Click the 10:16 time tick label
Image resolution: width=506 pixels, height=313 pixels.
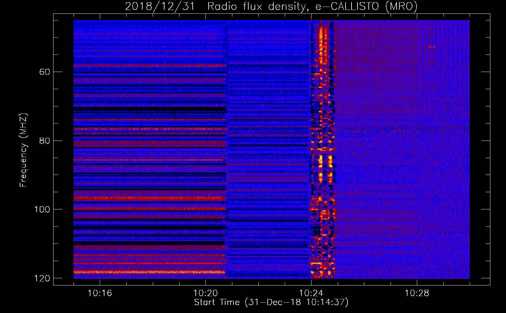[x=100, y=293]
